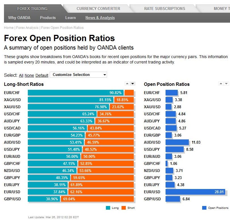Click the EUR/CHF open position bar 5.81
This screenshot has height=221, width=230.
172,93
